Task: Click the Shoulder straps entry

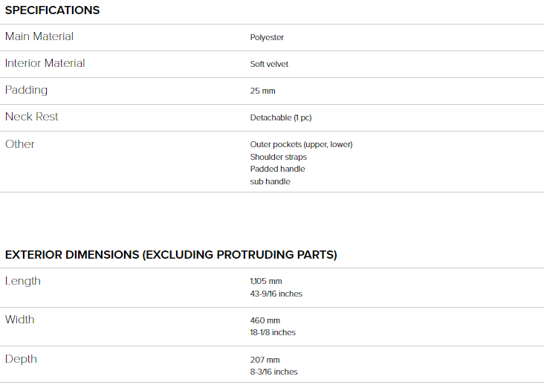Action: coord(279,157)
